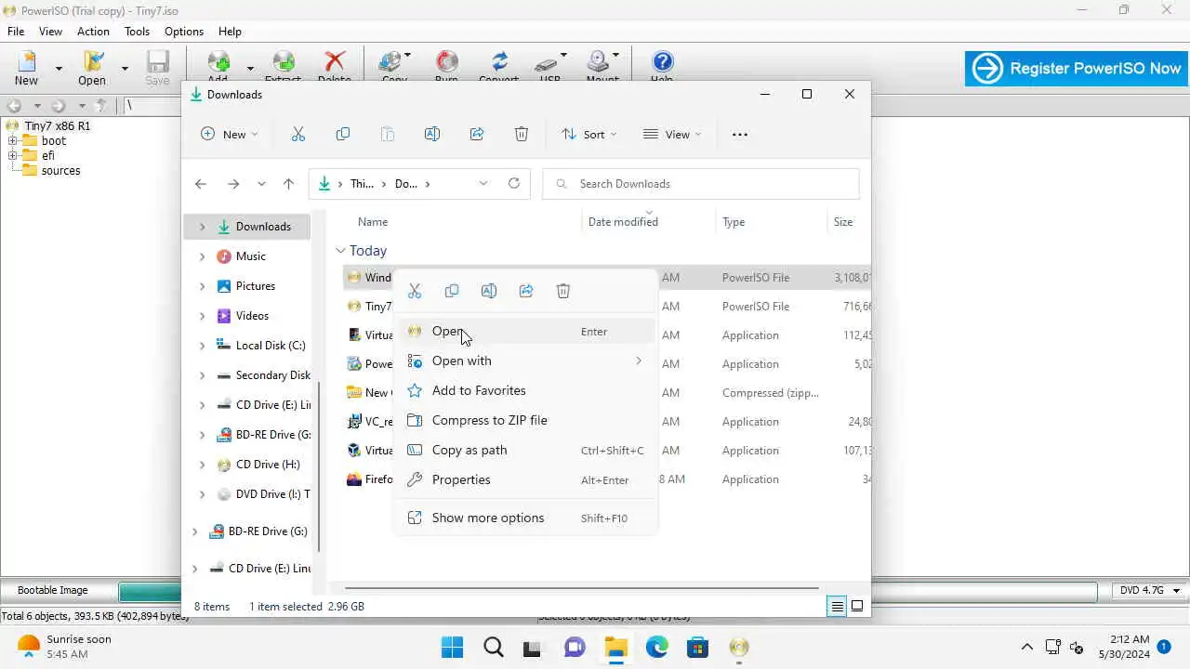Click Cut scissors icon in context menu
Screen dimensions: 1190x669
click(x=415, y=291)
